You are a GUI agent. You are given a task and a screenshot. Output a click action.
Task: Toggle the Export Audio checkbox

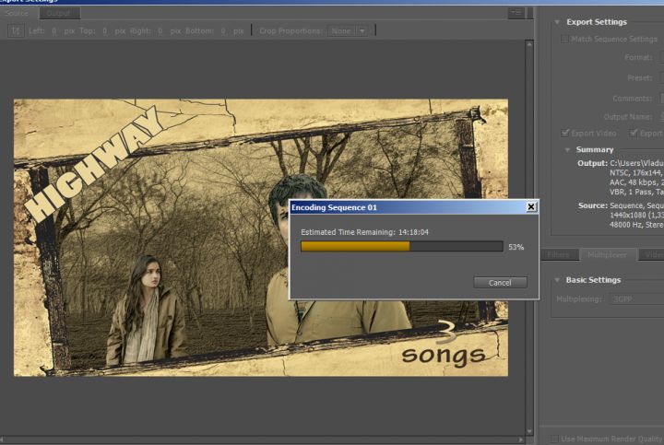coord(634,133)
